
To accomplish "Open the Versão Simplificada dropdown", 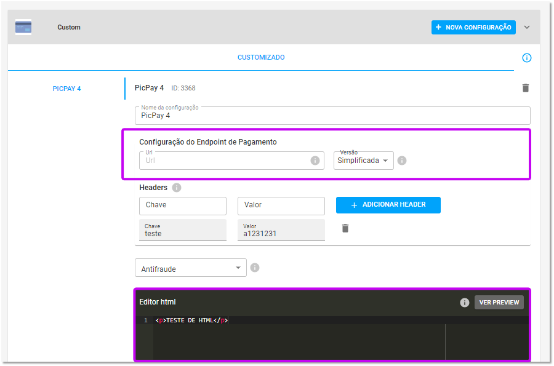I will click(363, 161).
